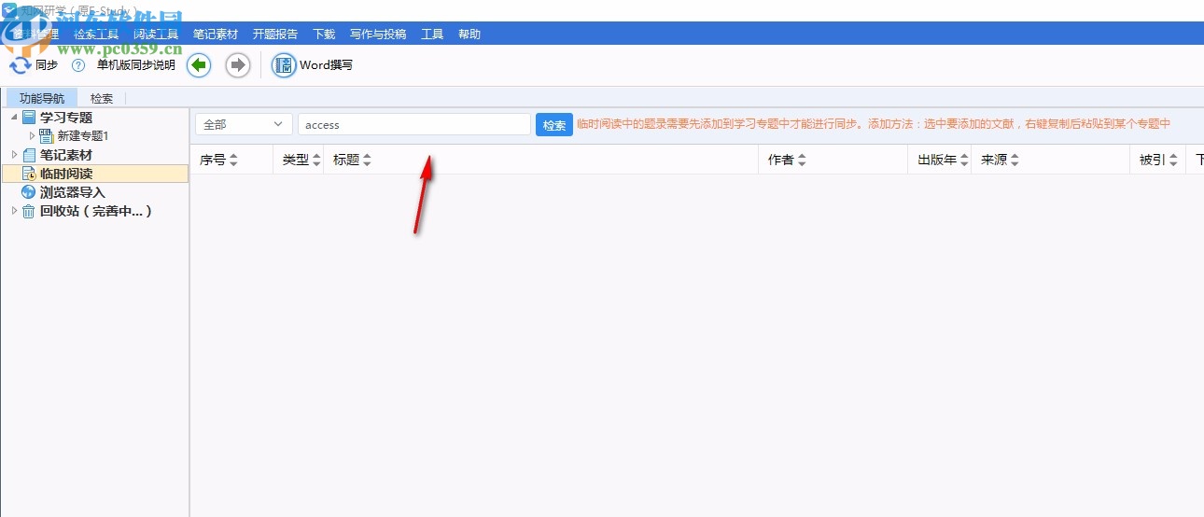Open the 开题报告 menu

click(275, 35)
